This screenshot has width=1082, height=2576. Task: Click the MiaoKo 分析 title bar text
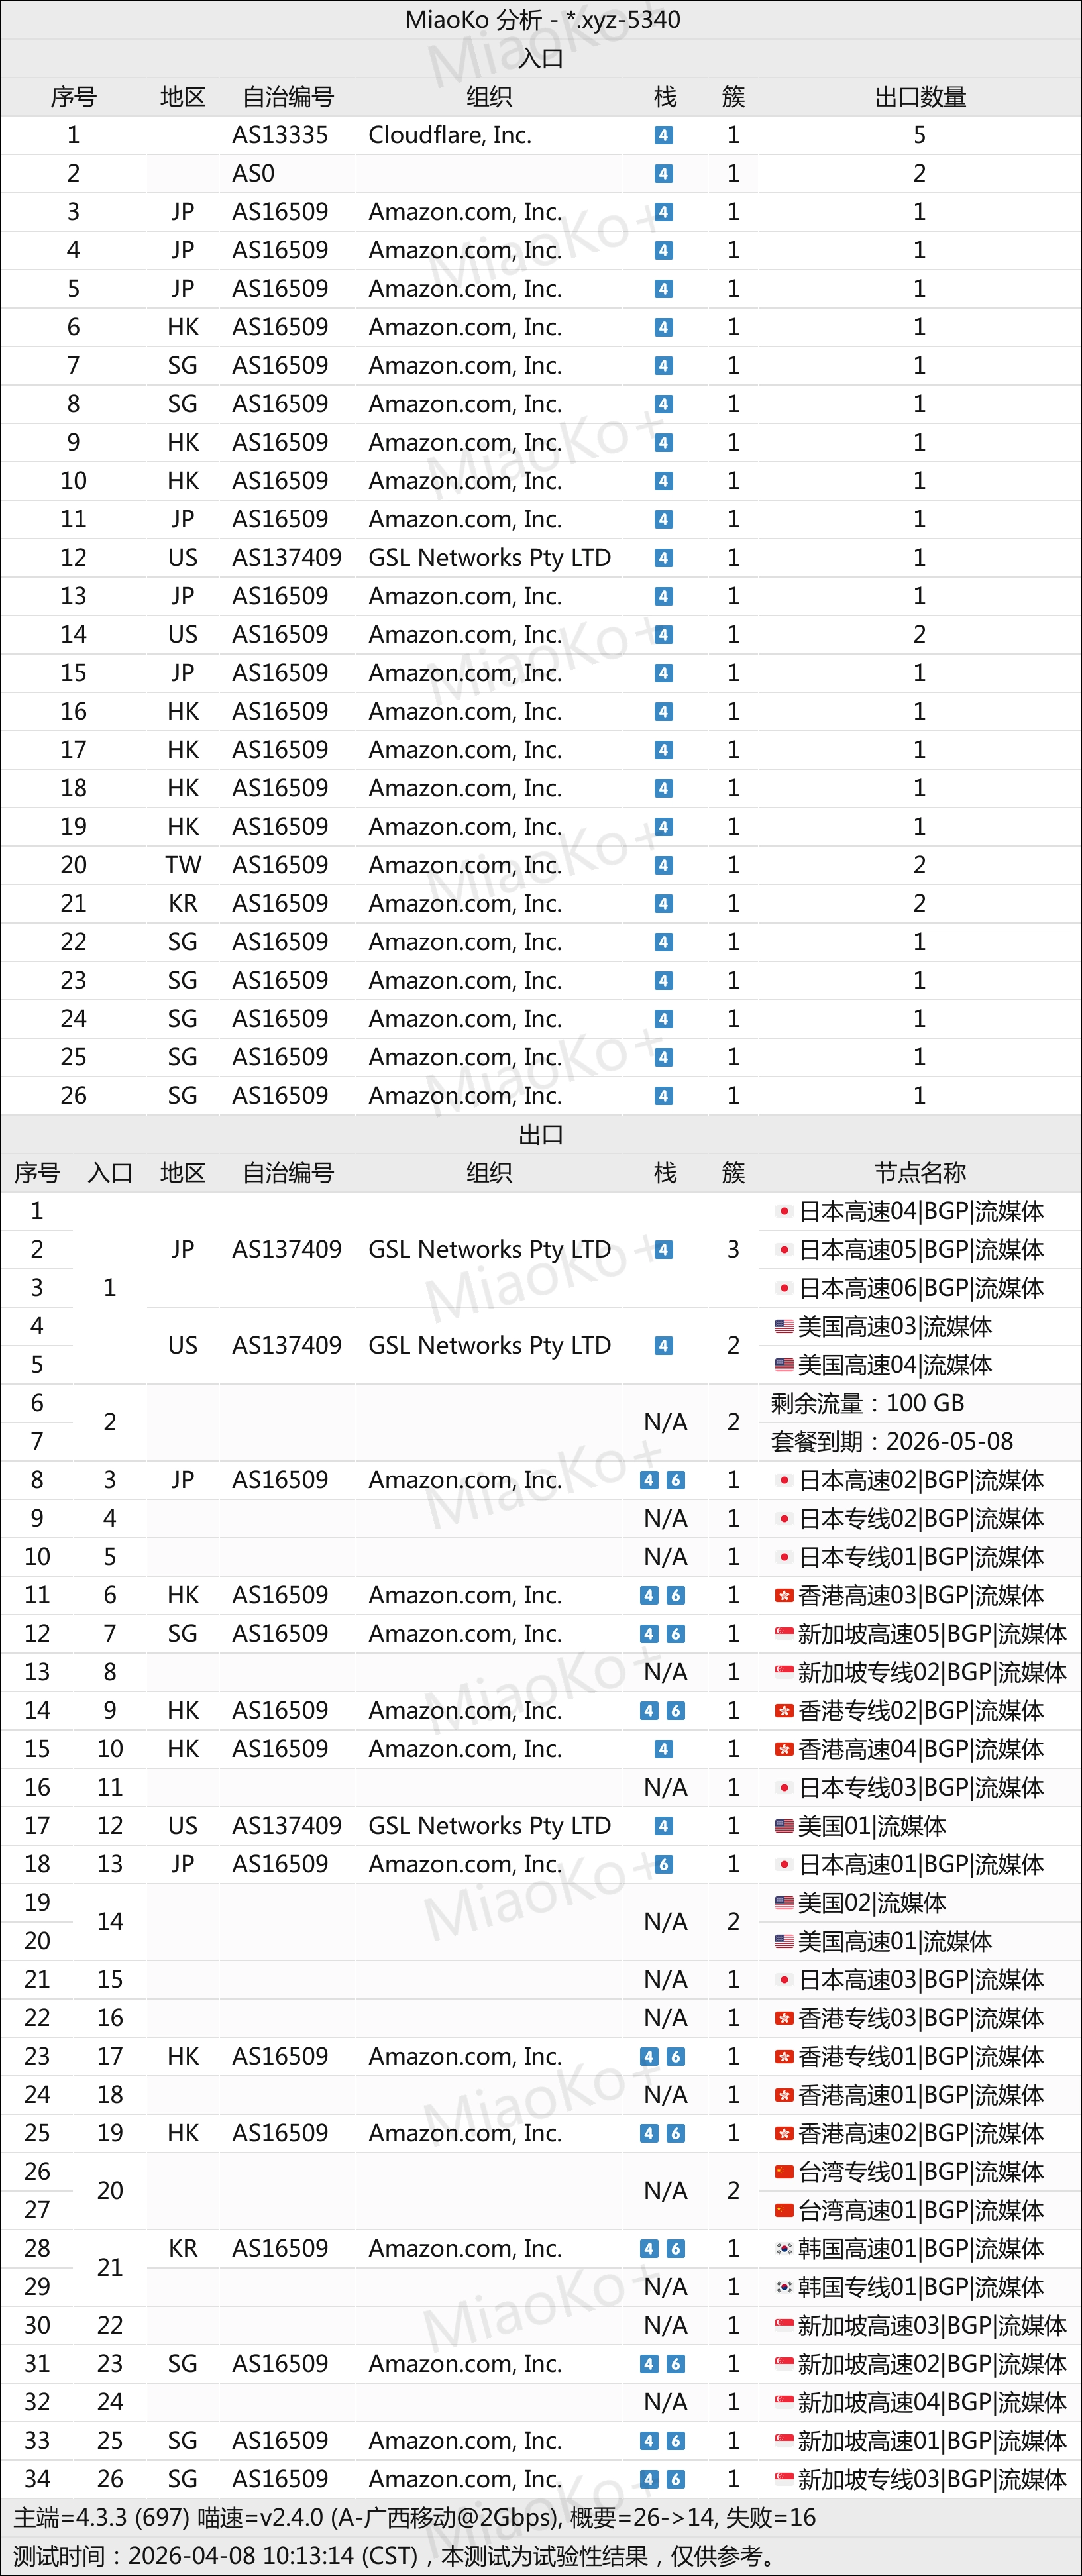[541, 18]
